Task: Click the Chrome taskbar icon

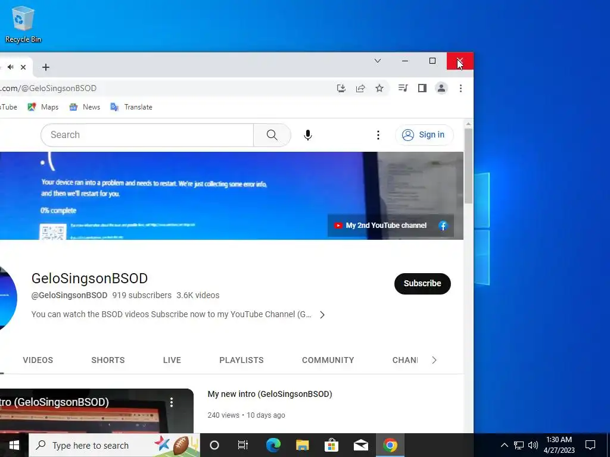Action: click(390, 445)
